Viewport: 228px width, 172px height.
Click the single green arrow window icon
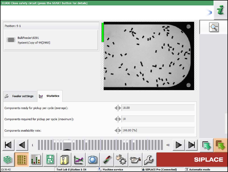click(x=206, y=145)
